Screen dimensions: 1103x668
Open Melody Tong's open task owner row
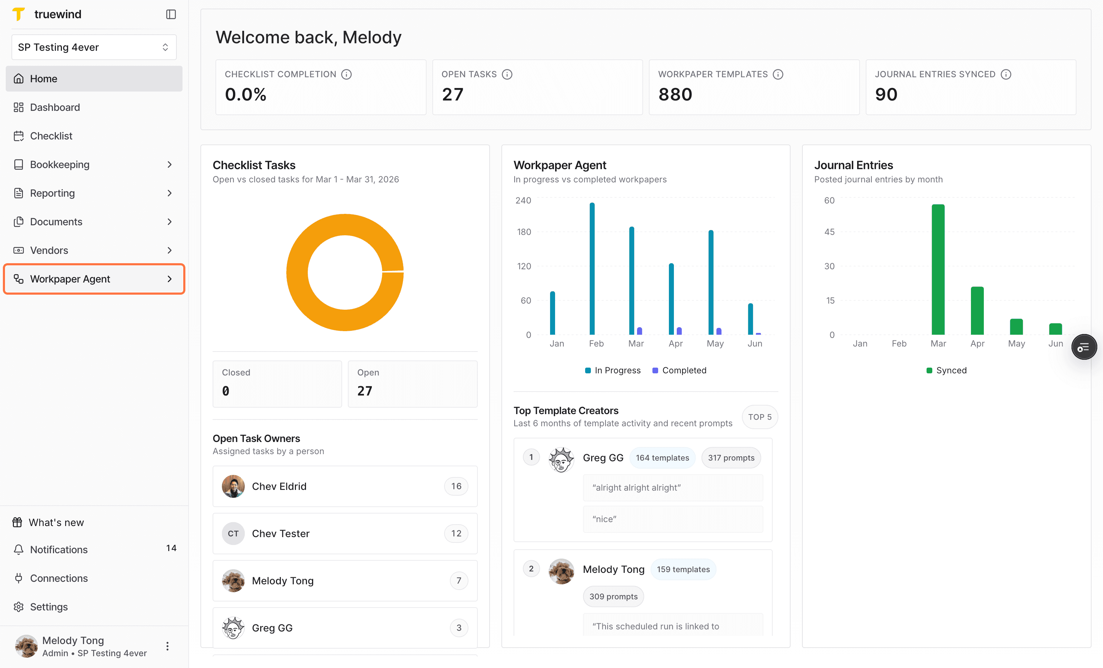coord(345,581)
